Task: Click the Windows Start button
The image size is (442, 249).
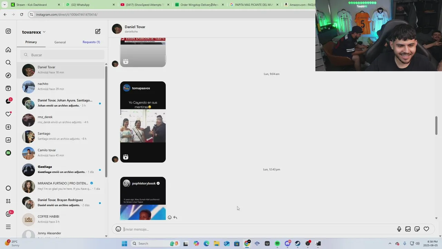Action: click(x=124, y=243)
